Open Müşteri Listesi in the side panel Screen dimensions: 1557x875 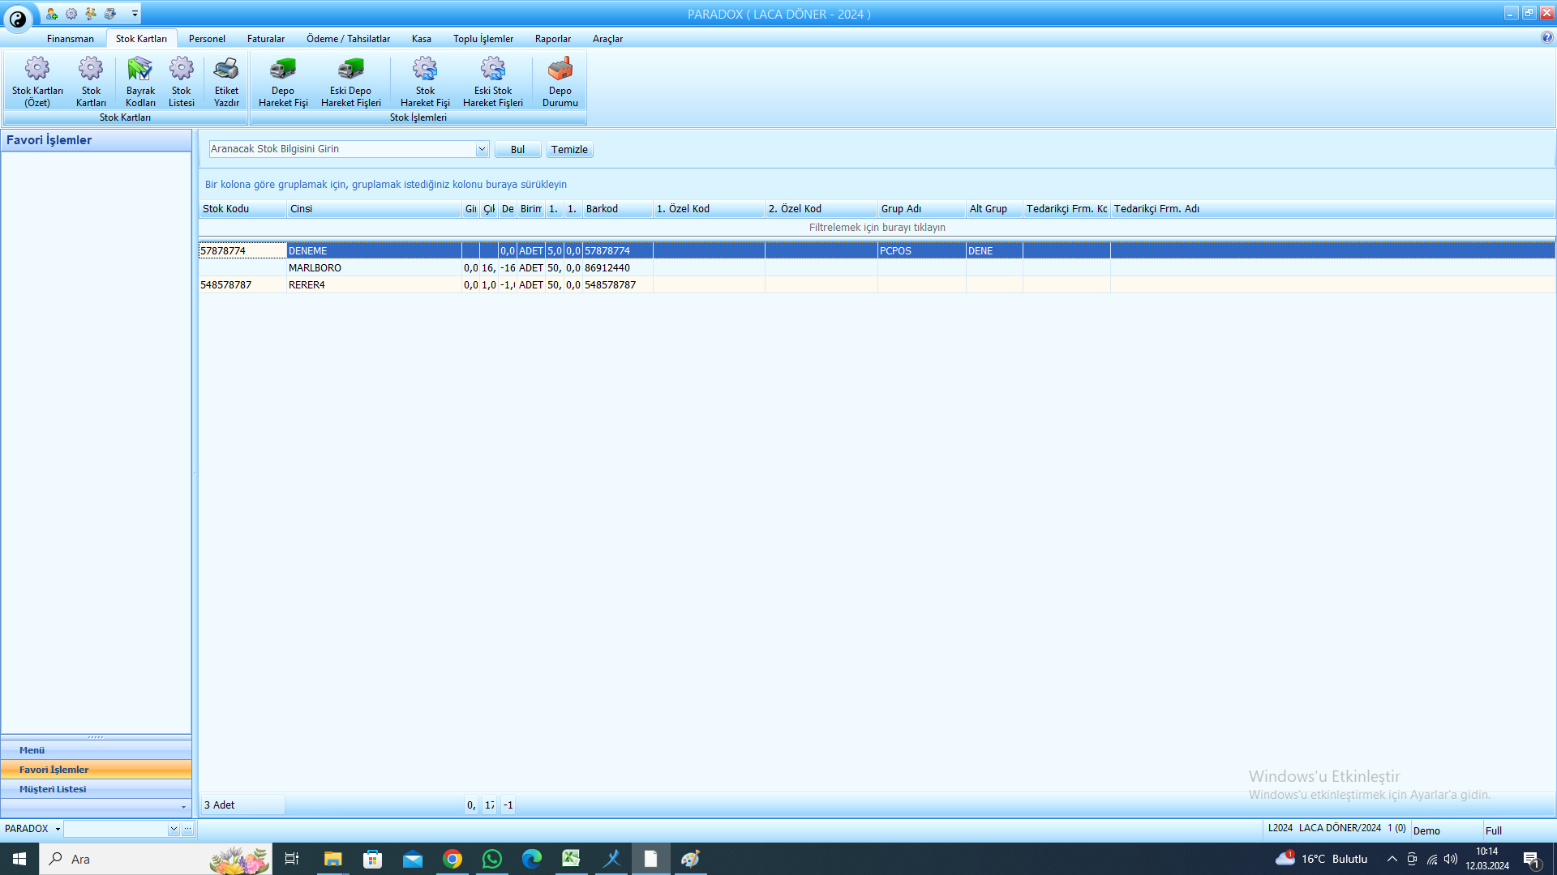tap(96, 789)
